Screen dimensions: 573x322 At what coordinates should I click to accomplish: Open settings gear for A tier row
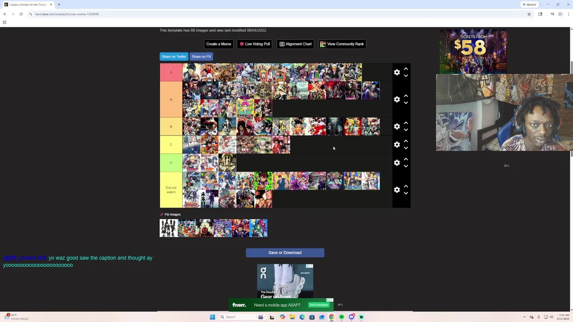pos(397,99)
